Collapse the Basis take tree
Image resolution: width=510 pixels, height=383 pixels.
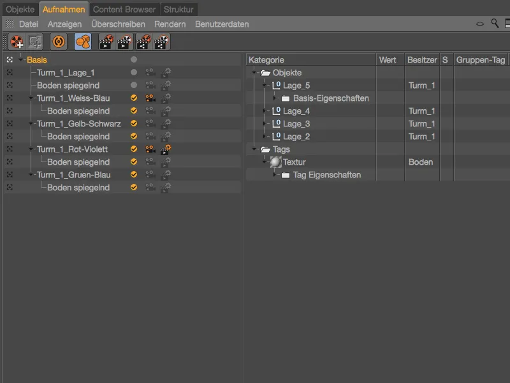coord(20,59)
